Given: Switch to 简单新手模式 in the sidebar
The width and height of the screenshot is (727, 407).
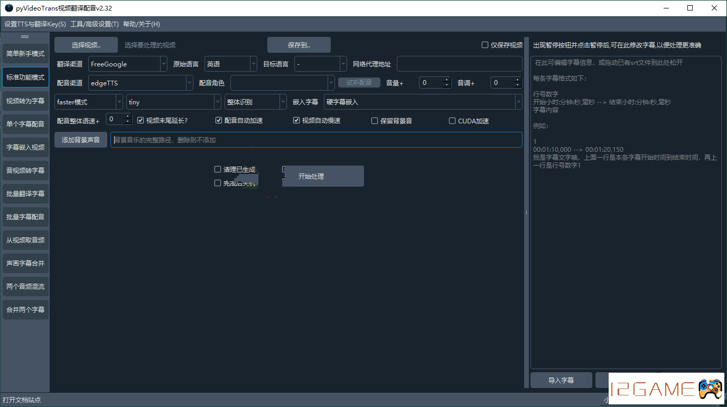Looking at the screenshot, I should (x=25, y=54).
